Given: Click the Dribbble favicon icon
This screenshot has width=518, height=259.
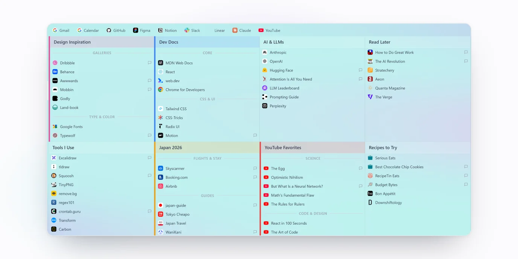Looking at the screenshot, I should coord(55,63).
